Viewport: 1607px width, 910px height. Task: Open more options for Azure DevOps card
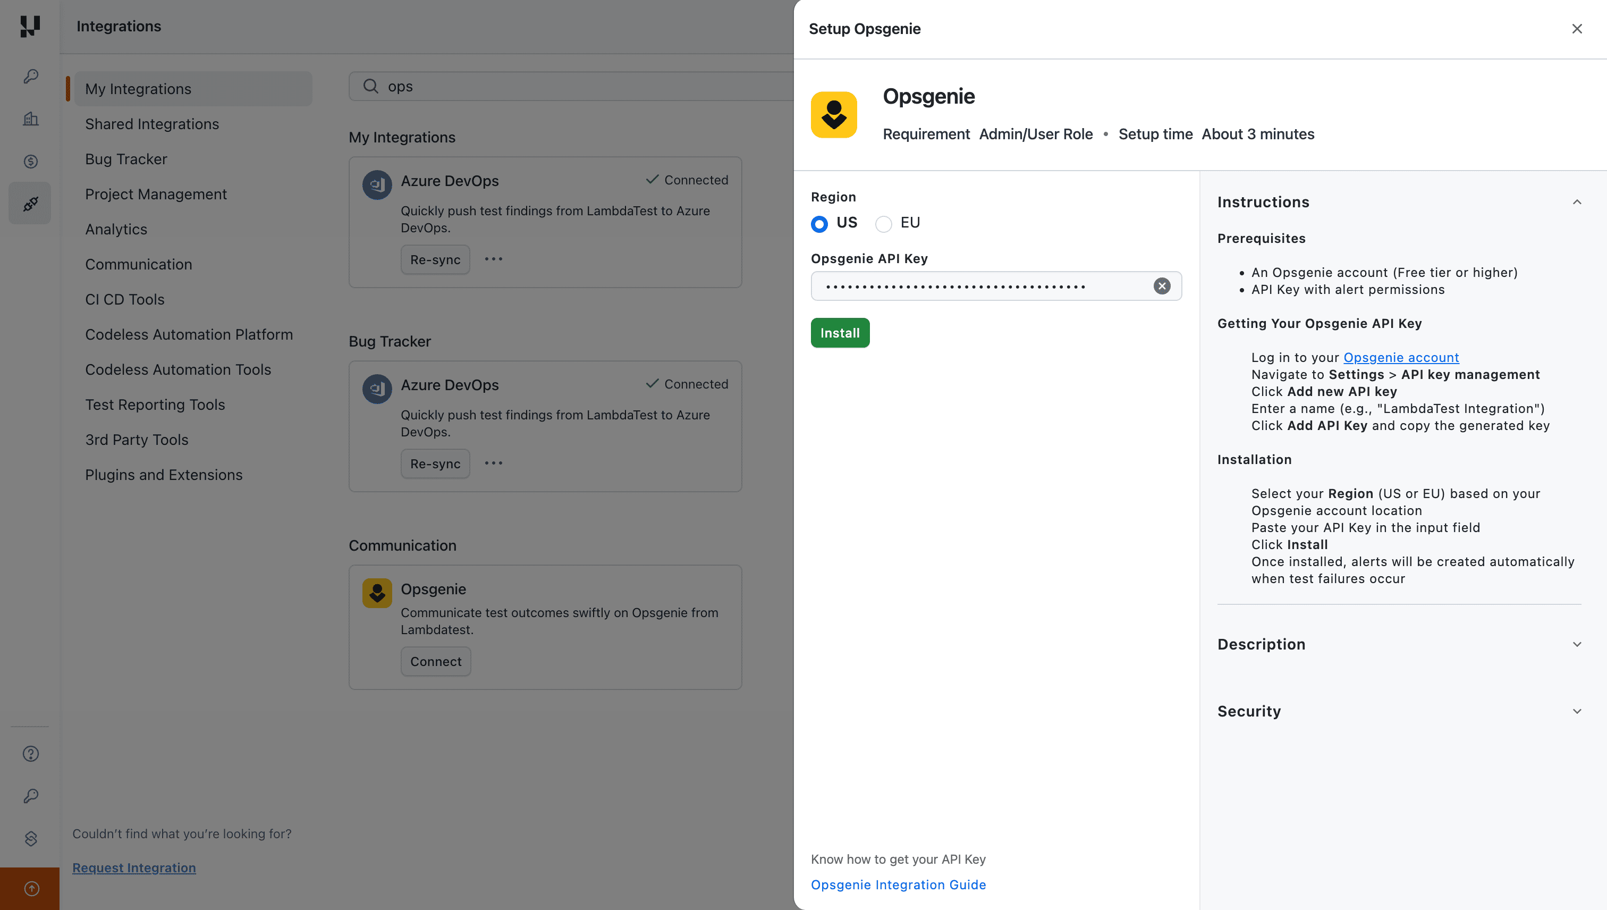point(493,259)
